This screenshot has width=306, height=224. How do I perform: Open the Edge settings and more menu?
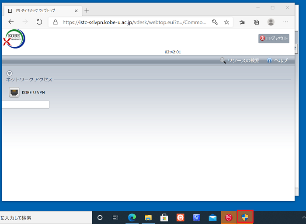pos(286,22)
